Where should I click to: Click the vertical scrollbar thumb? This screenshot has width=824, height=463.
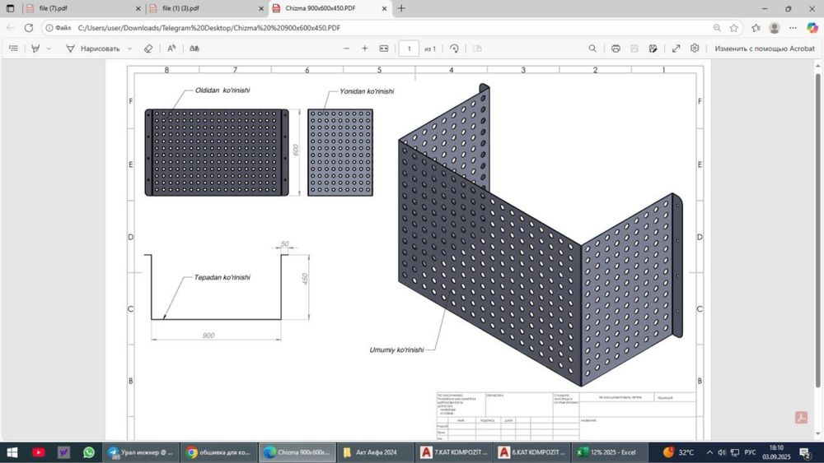[x=817, y=231]
